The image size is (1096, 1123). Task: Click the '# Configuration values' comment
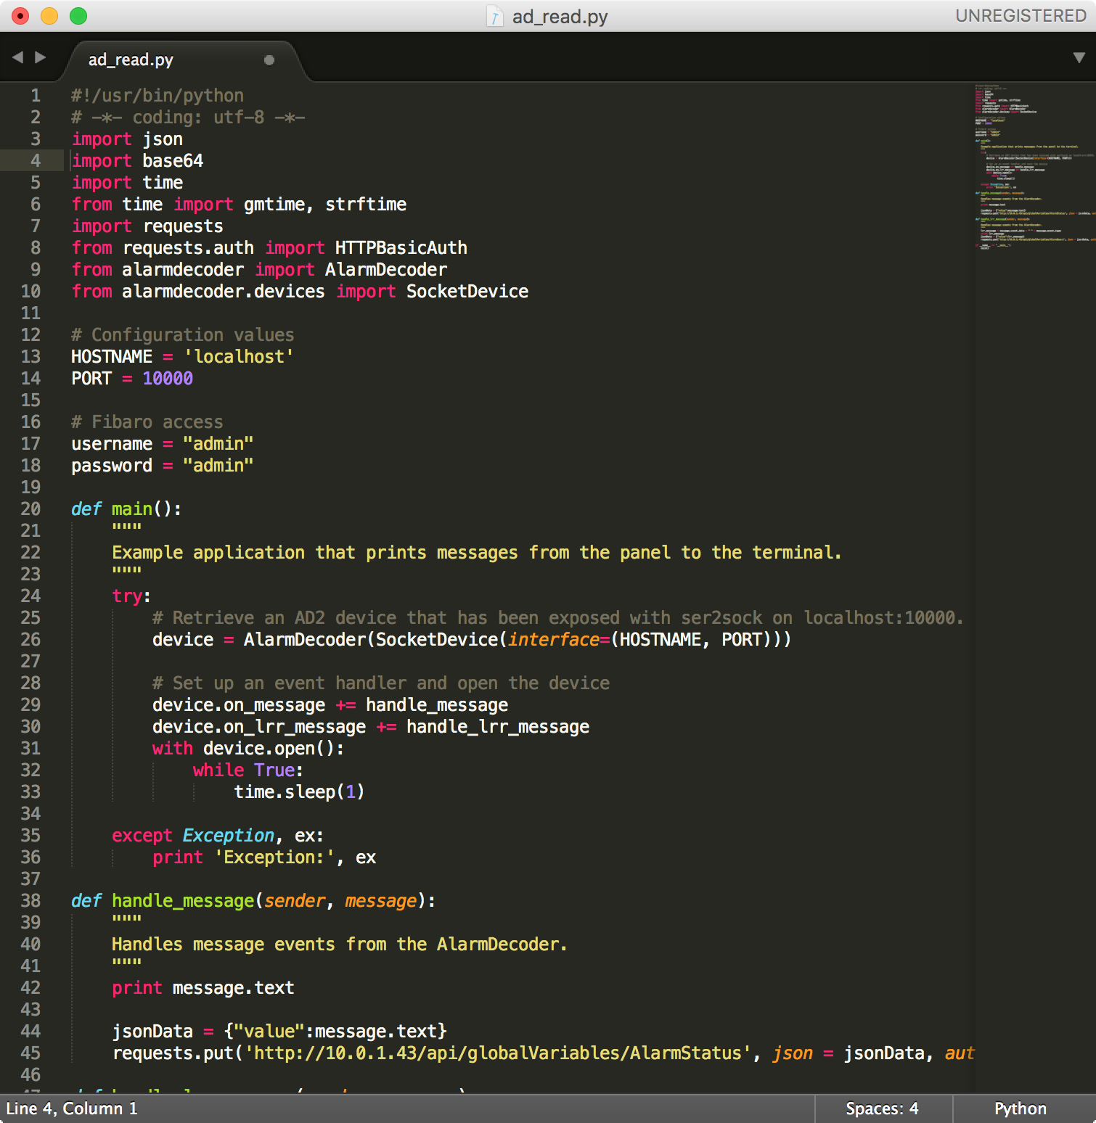click(183, 335)
